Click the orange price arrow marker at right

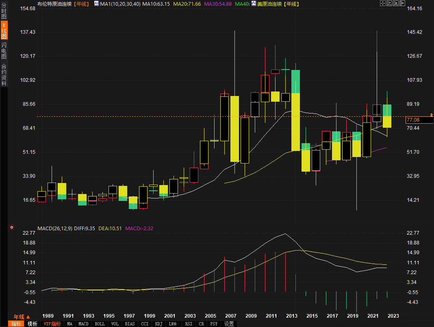[431, 116]
